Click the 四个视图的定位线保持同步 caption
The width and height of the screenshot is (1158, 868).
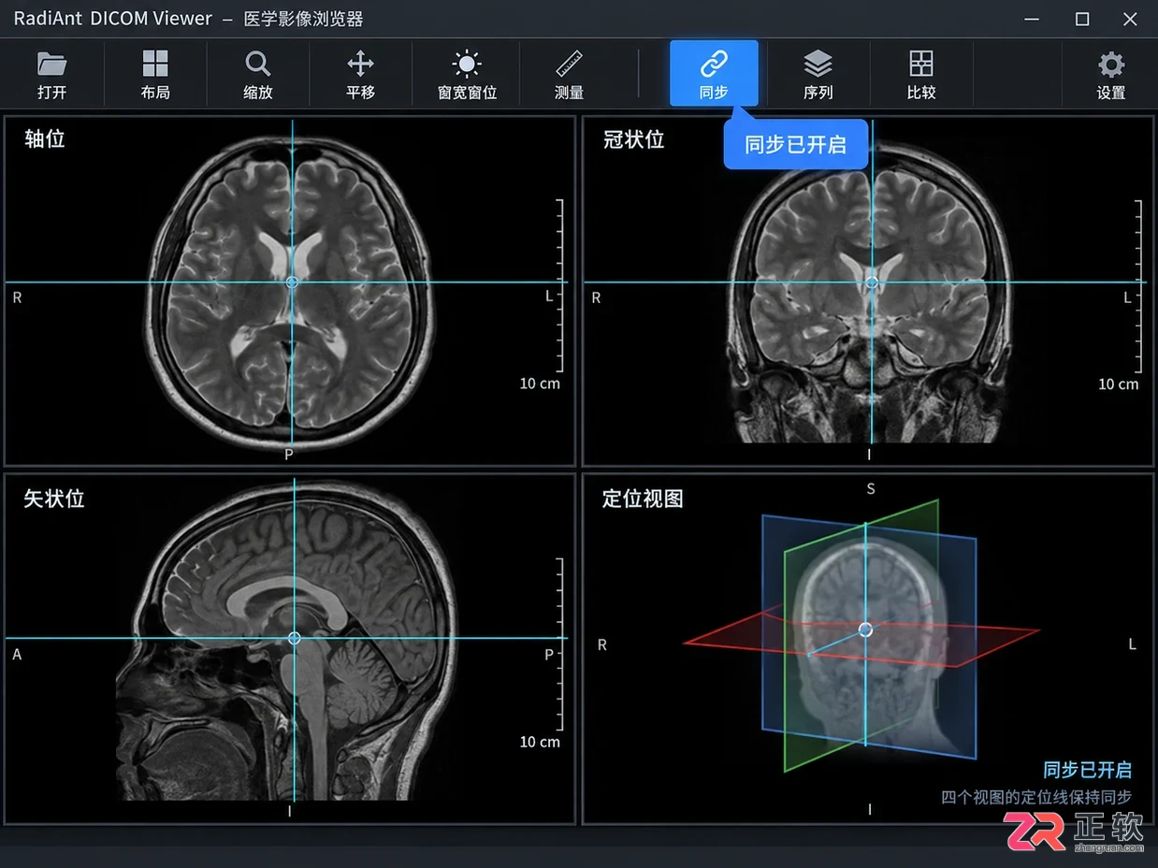click(x=1036, y=797)
